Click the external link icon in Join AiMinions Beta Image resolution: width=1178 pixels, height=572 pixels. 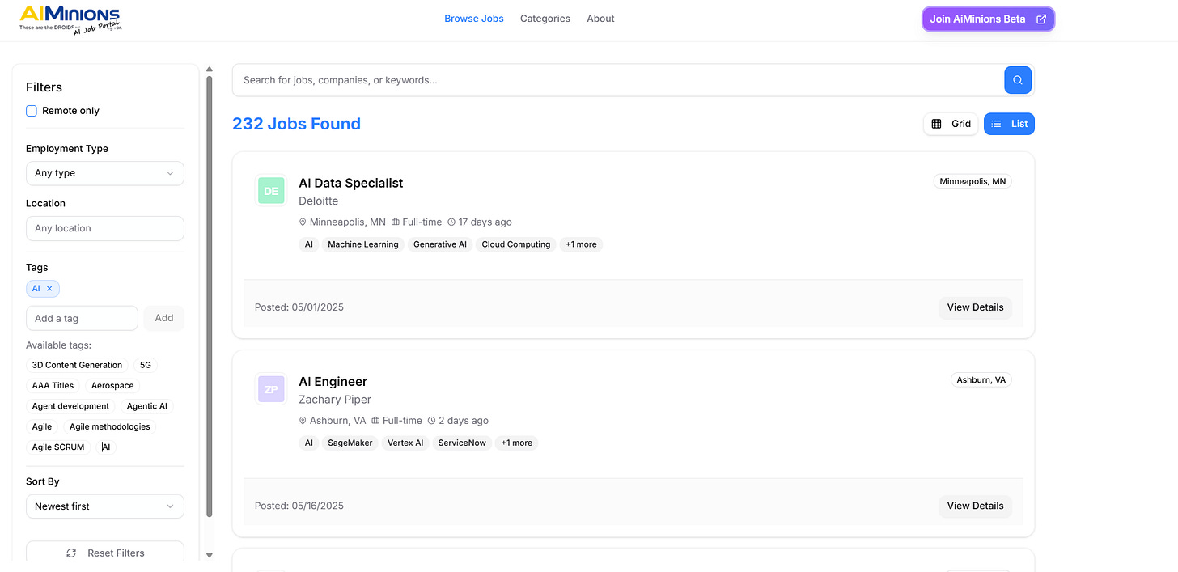point(1041,19)
